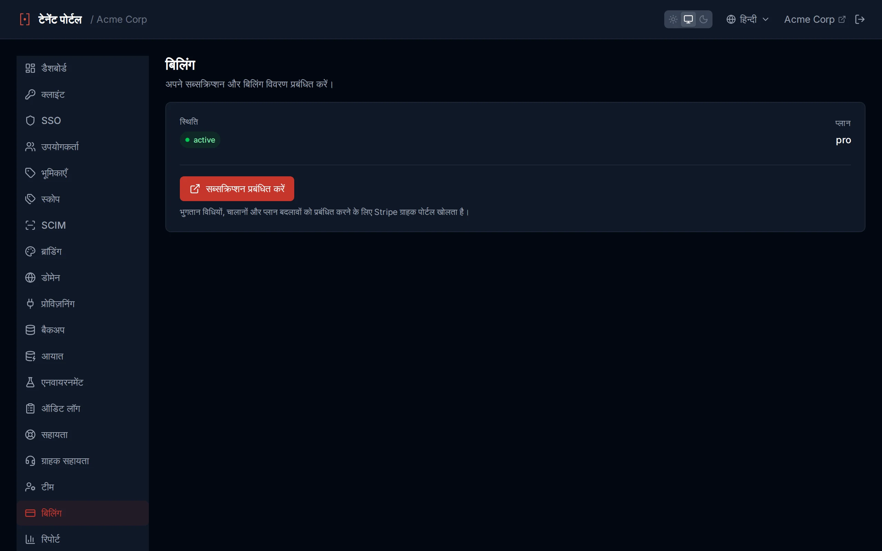Click the सब्सक्रिप्शन प्रबंधित करें button
The width and height of the screenshot is (882, 551).
click(237, 189)
